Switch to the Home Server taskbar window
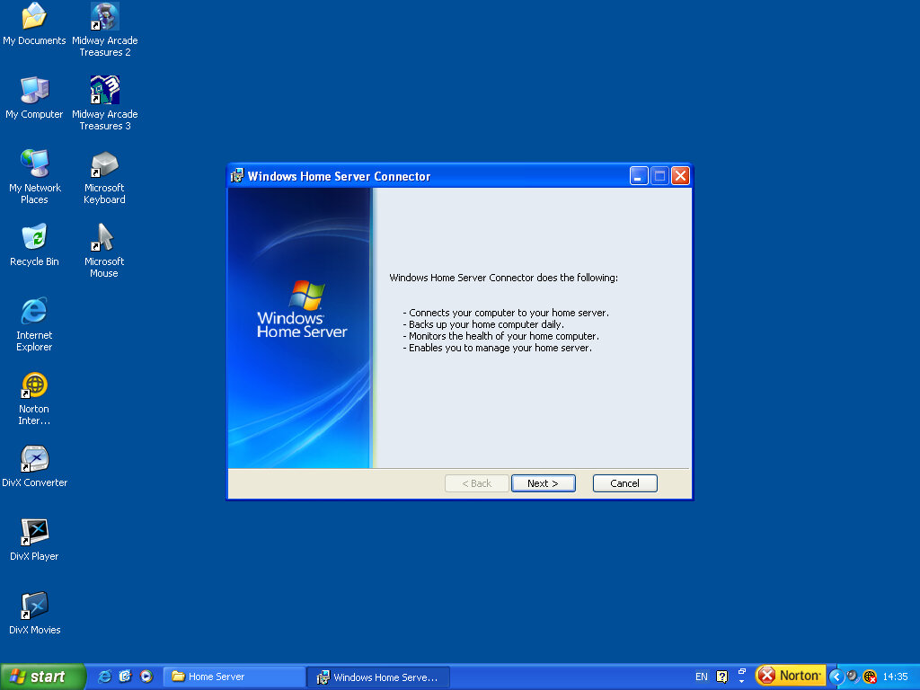Screen dimensions: 920x690 coord(234,677)
